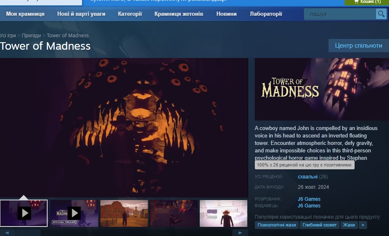Image resolution: width=389 pixels, height=236 pixels.
Task: Open the Tower of Madness header capsule image
Action: [x=321, y=89]
